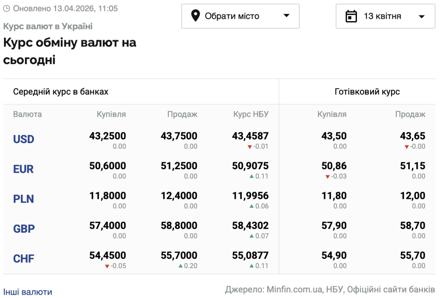Open the EUR currency link
The image size is (441, 298).
pos(23,169)
